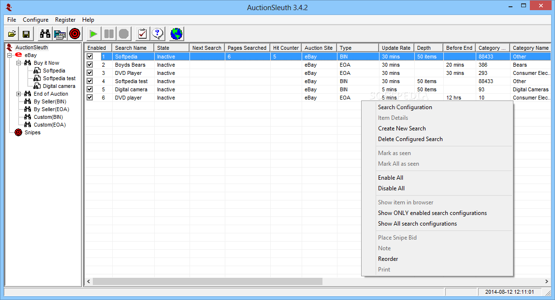Select the AuctionSleuth root tree node

click(x=31, y=47)
